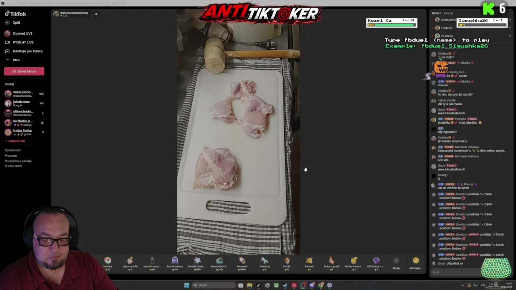Open followed live italka_italka in sidebar

click(x=24, y=133)
